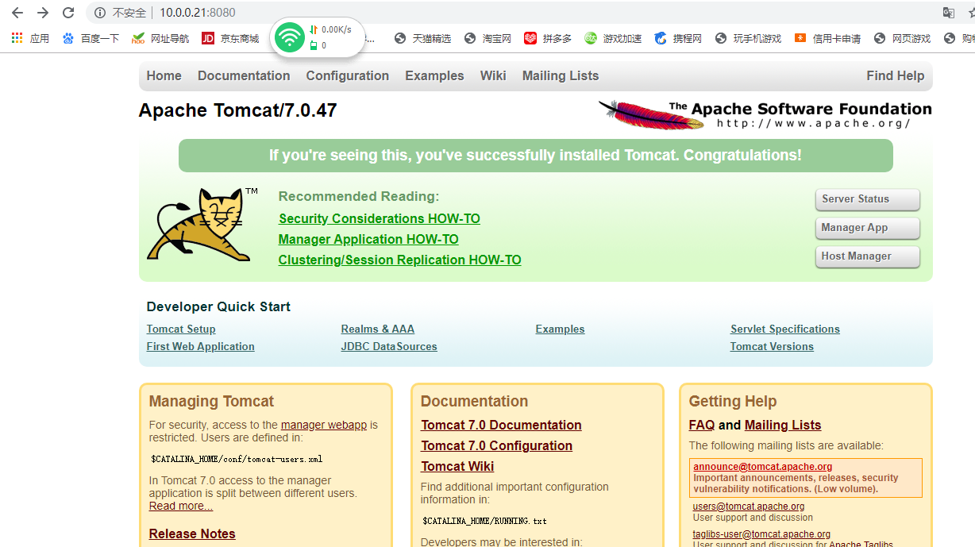Open the 天猫精选 bookmark
Screen dimensions: 975x547
coord(422,38)
